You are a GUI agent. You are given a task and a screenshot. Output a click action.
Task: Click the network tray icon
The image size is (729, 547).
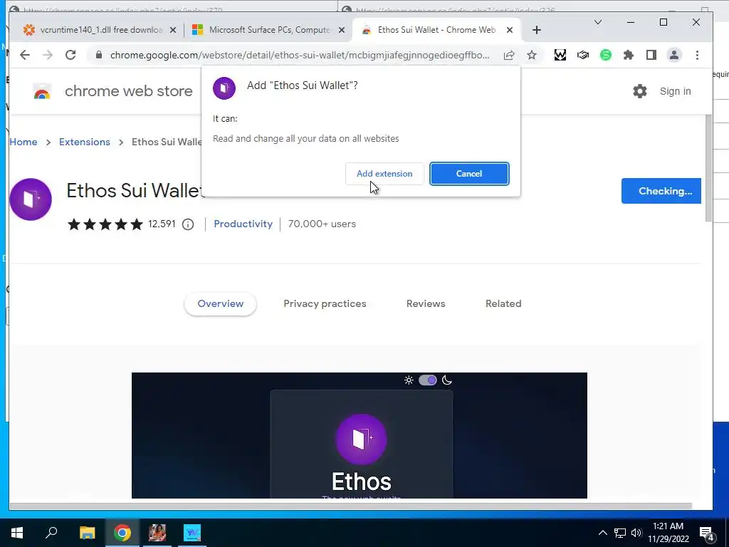coord(620,533)
